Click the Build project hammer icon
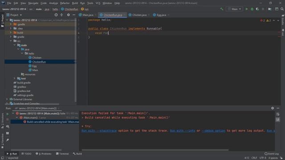Screen dimensions: 285x160 tap(222, 9)
